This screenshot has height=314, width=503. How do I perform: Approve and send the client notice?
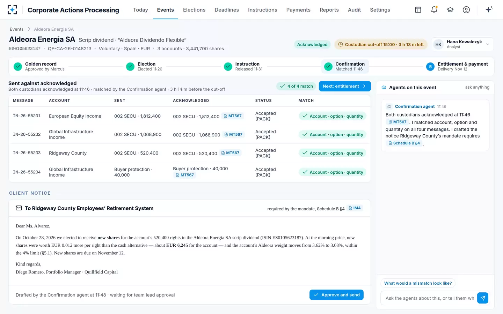336,295
